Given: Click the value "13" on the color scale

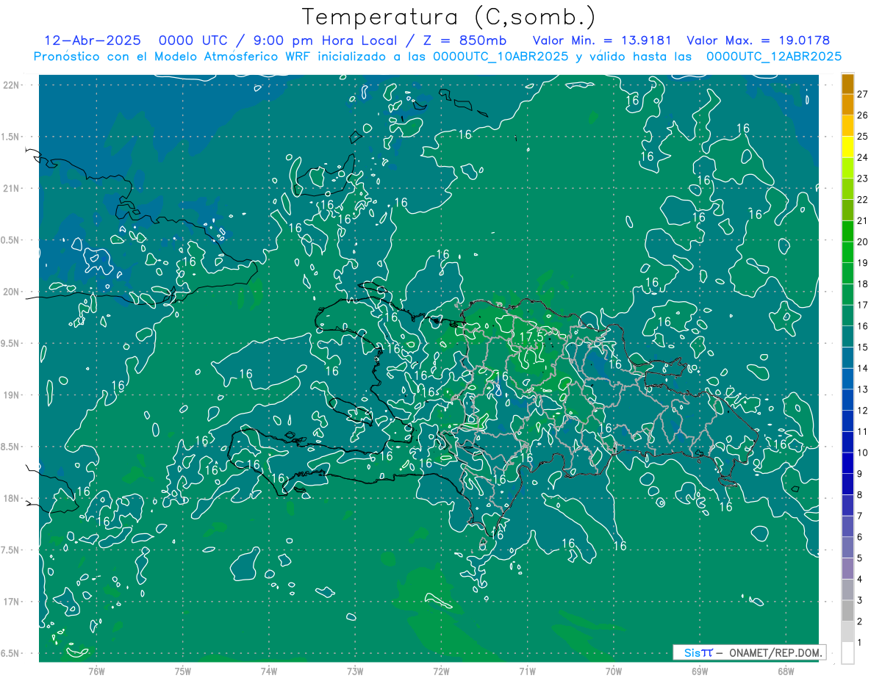Looking at the screenshot, I should pyautogui.click(x=863, y=389).
